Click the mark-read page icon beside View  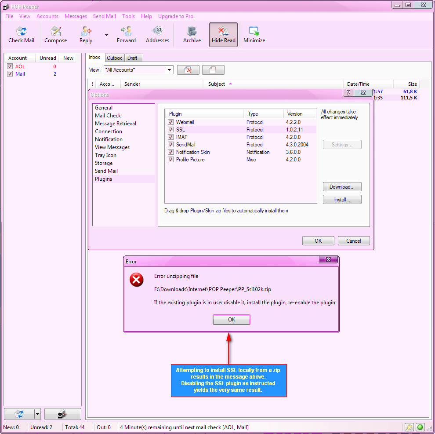click(213, 70)
